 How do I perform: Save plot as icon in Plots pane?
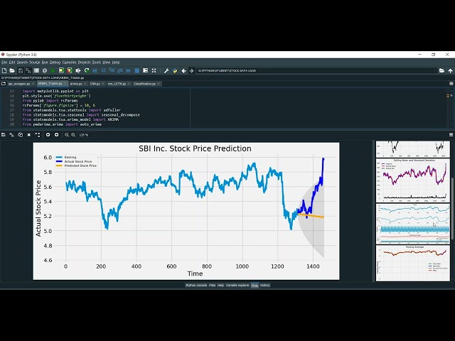pos(4,135)
